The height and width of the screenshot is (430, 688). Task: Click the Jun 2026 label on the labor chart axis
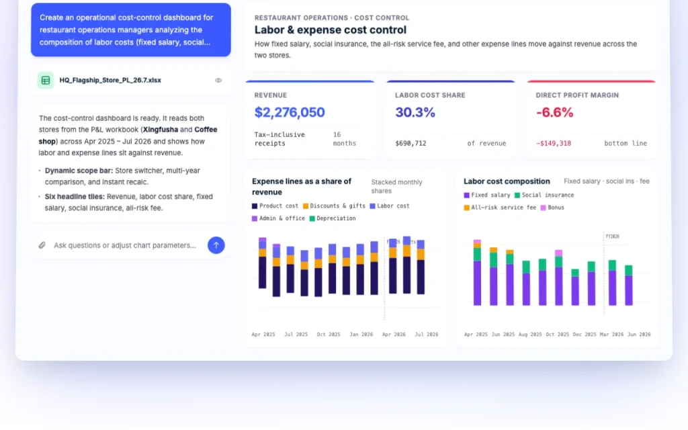tap(639, 335)
